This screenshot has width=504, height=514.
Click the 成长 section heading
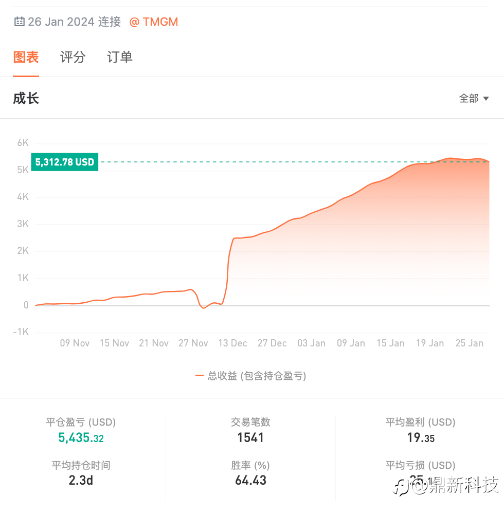coord(26,98)
